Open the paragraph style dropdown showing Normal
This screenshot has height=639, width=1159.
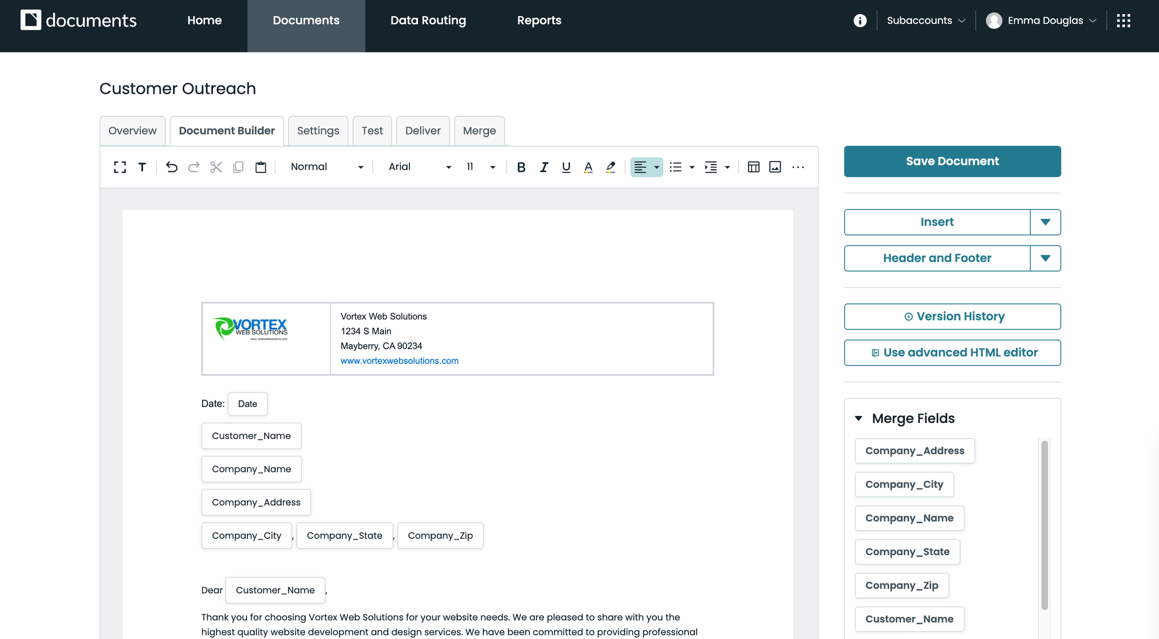pyautogui.click(x=326, y=167)
